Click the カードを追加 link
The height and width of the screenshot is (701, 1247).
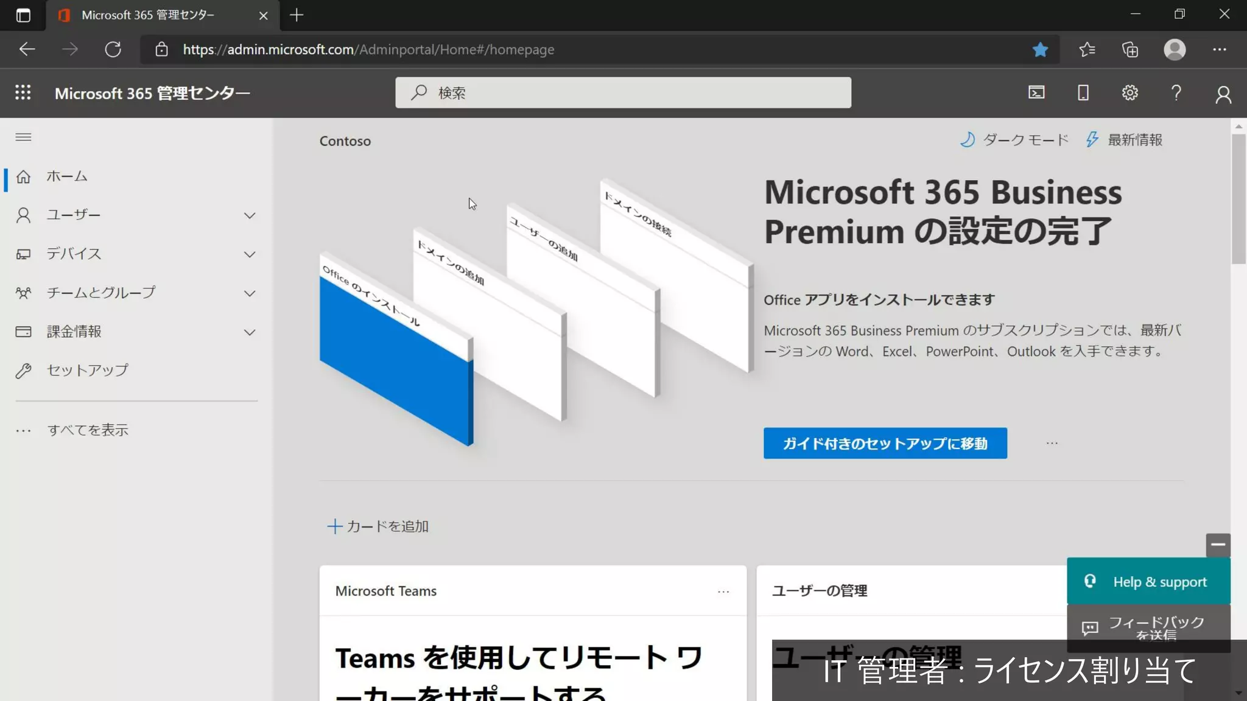tap(378, 526)
